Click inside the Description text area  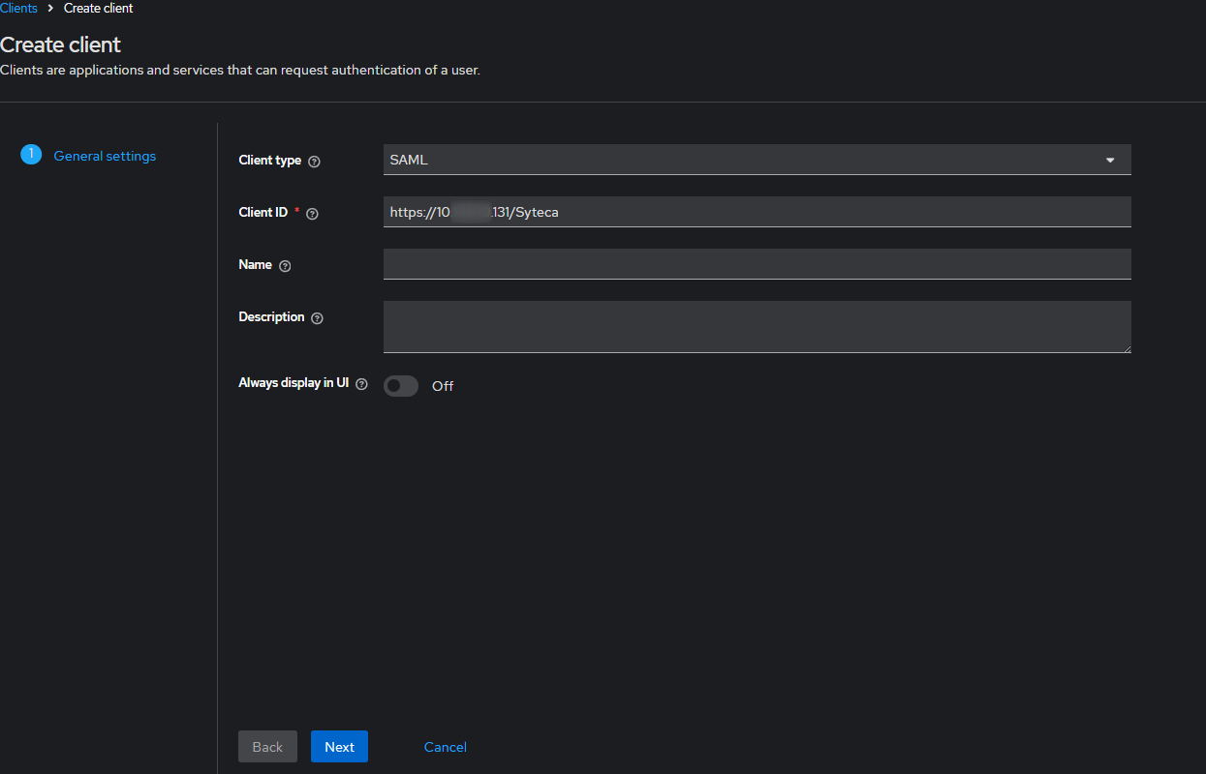point(756,327)
